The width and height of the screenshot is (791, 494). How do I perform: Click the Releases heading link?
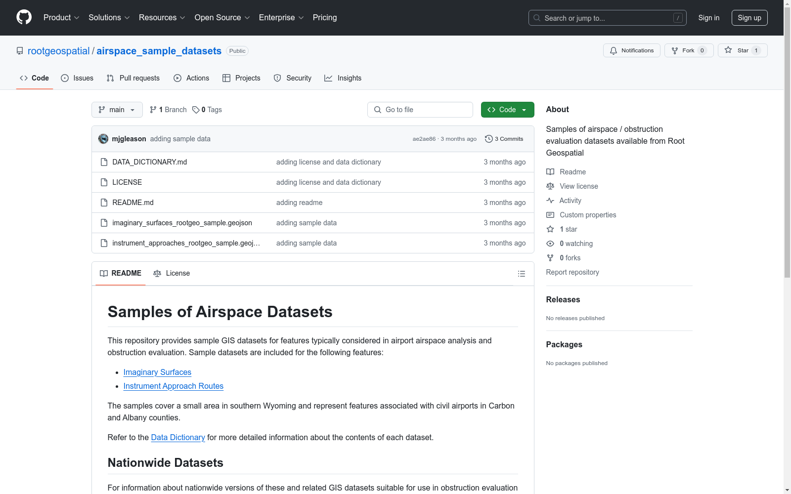[x=563, y=299]
